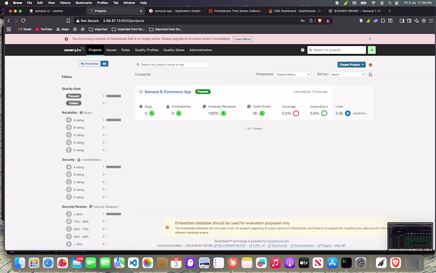Switch to My Favorites projects
This screenshot has height=273, width=436.
pyautogui.click(x=90, y=64)
